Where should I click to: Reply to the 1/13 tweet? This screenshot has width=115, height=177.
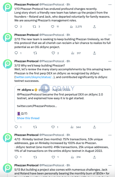[x=16, y=27]
